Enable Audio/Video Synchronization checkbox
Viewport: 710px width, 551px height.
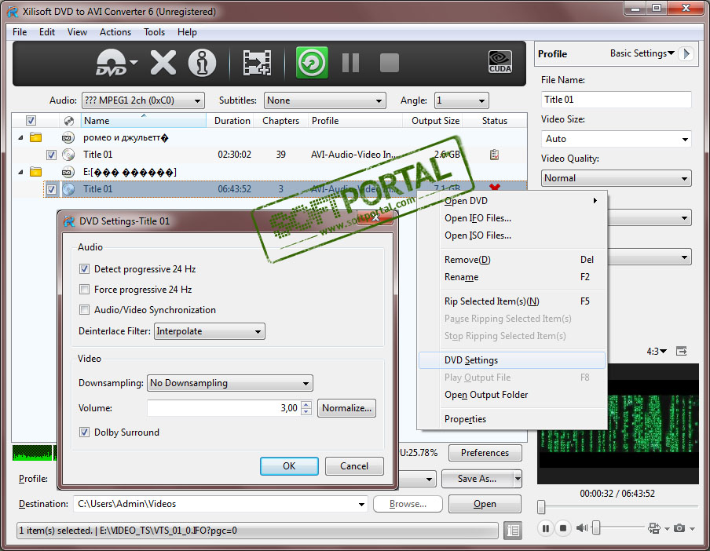[x=84, y=310]
